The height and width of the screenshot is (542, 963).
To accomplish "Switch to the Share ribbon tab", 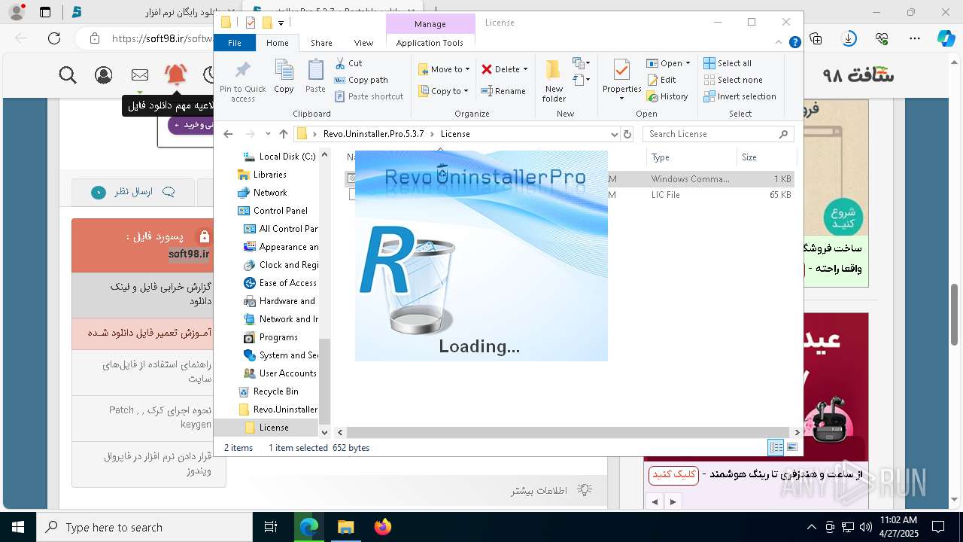I will pos(321,43).
